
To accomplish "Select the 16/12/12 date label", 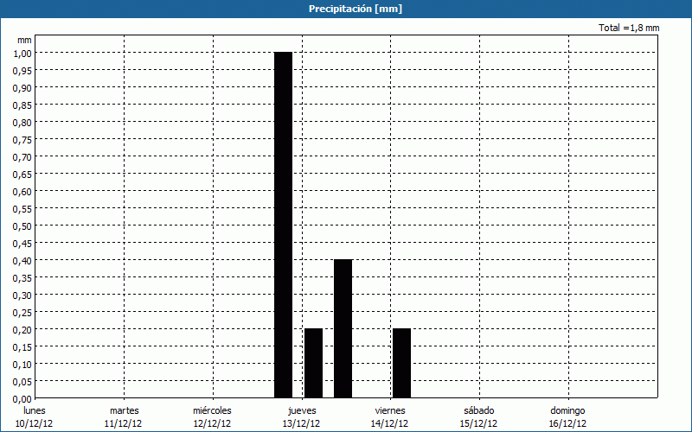I will (567, 423).
